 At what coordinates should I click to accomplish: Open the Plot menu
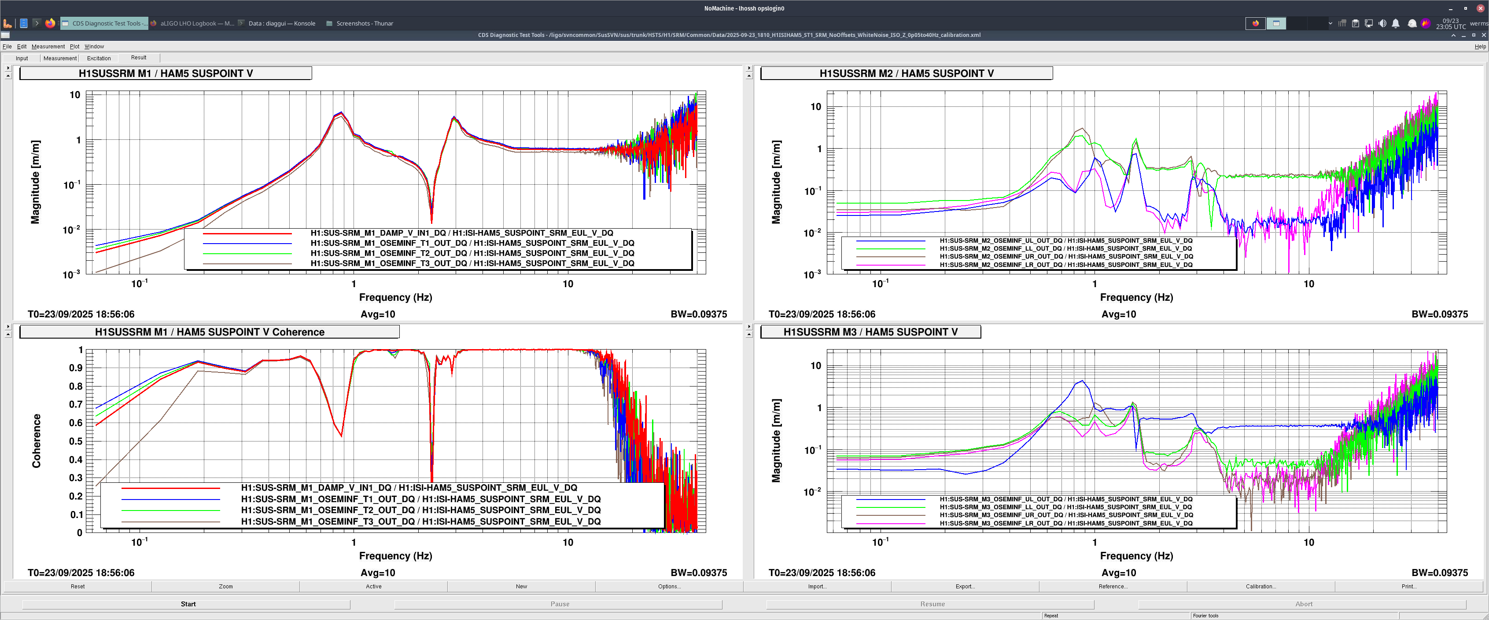74,46
